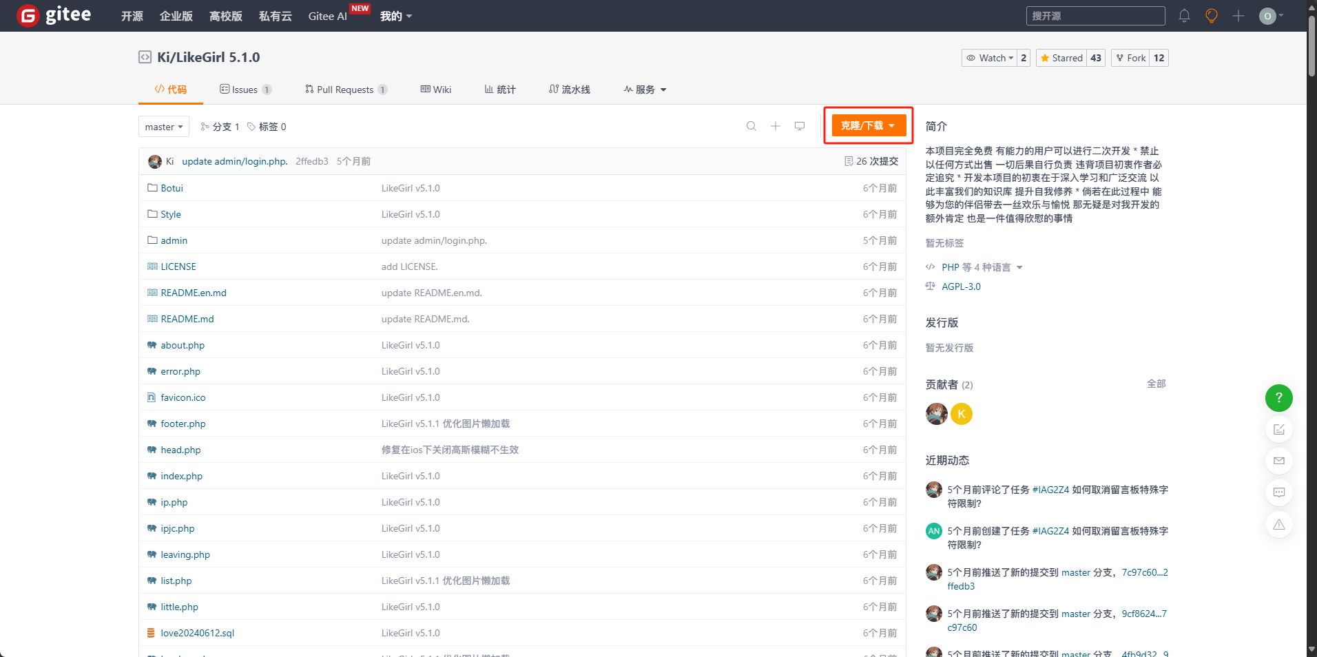Click the watch count 2
The image size is (1317, 657).
pos(1024,58)
